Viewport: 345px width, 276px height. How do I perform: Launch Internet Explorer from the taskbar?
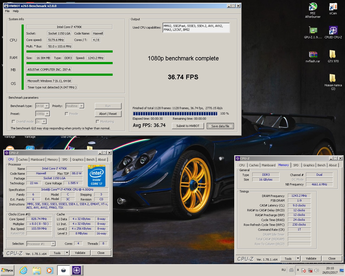click(x=23, y=270)
